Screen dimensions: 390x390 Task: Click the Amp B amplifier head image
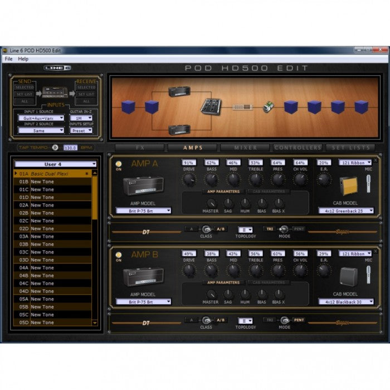pos(144,277)
